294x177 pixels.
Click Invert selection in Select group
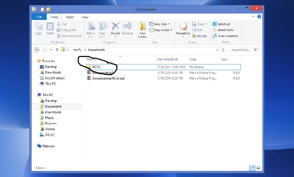click(x=225, y=36)
